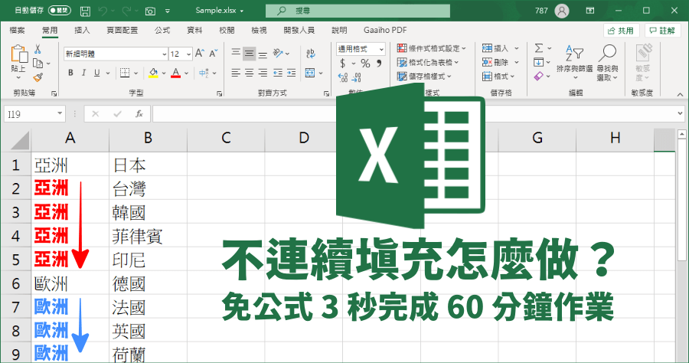
Task: Click the percent style icon
Action: pos(365,64)
